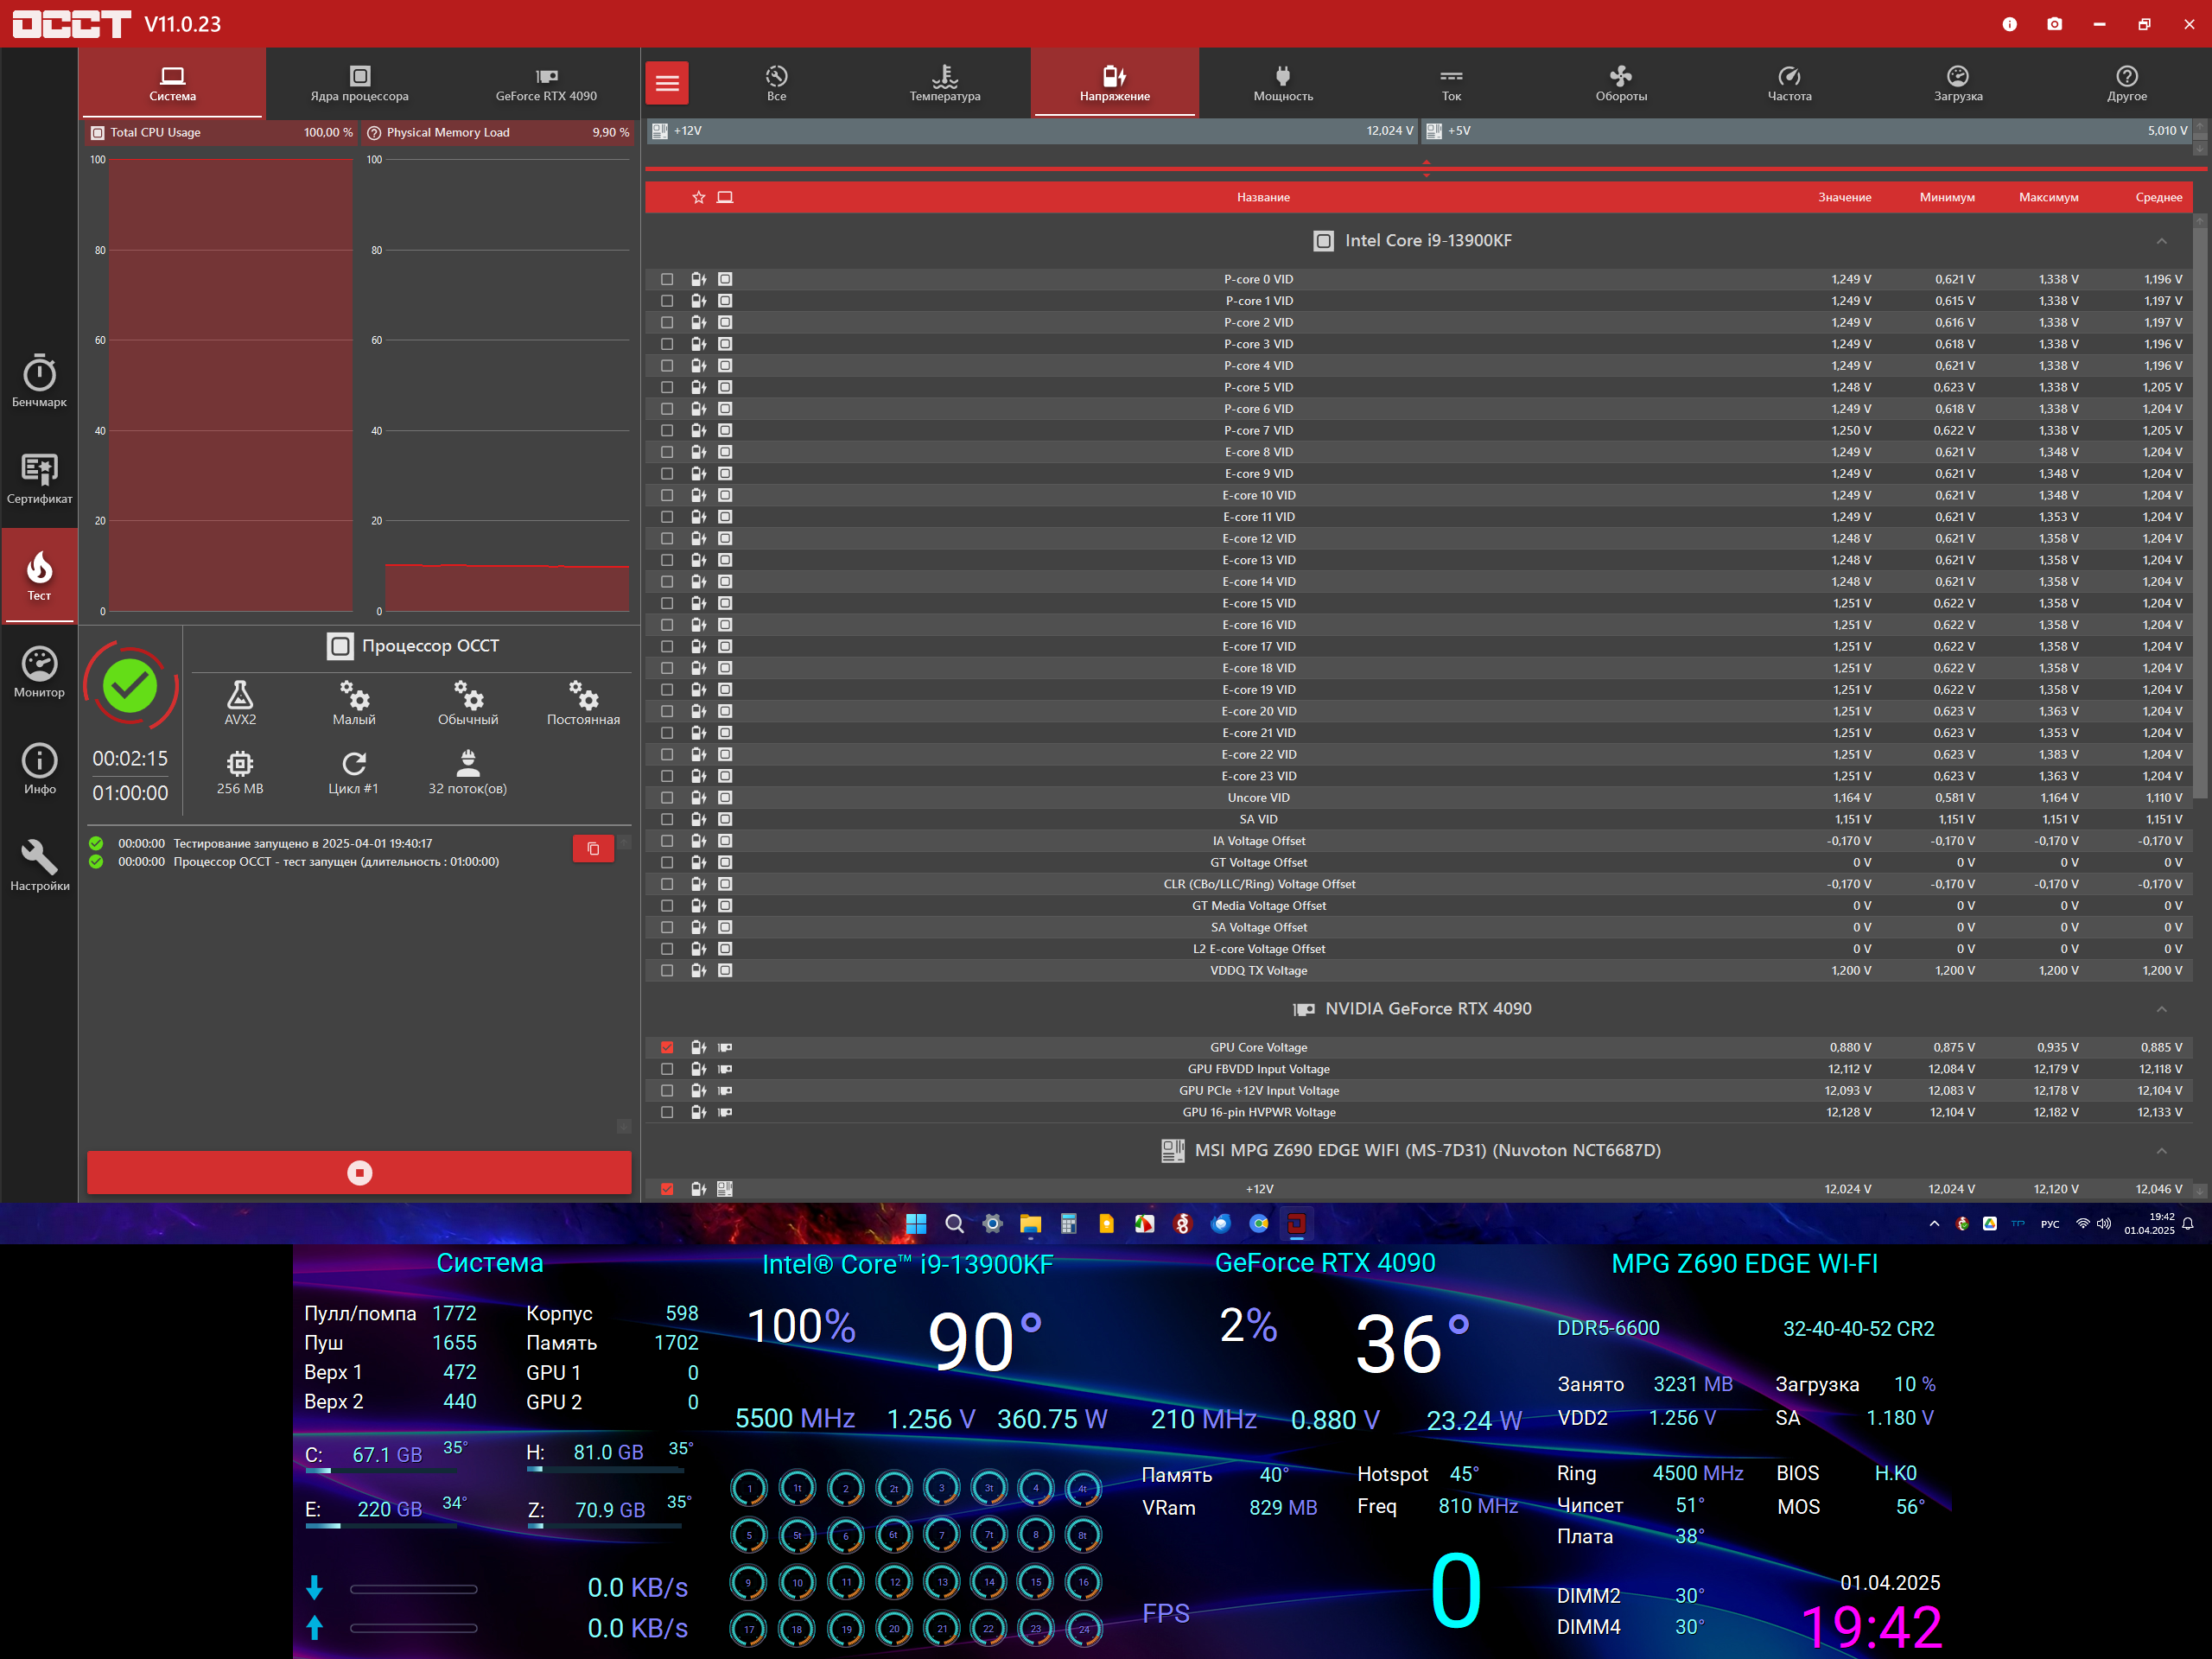2212x1659 pixels.
Task: Collapse the MSI MPG Z690 EDGE WIFI group
Action: tap(2161, 1151)
